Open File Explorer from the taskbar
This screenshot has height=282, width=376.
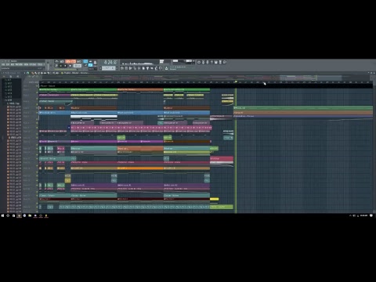click(x=30, y=215)
